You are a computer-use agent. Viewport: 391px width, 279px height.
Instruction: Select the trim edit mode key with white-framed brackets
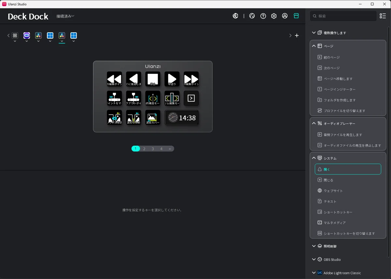click(172, 98)
